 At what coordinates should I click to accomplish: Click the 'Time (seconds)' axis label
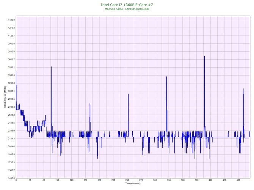coord(133,184)
